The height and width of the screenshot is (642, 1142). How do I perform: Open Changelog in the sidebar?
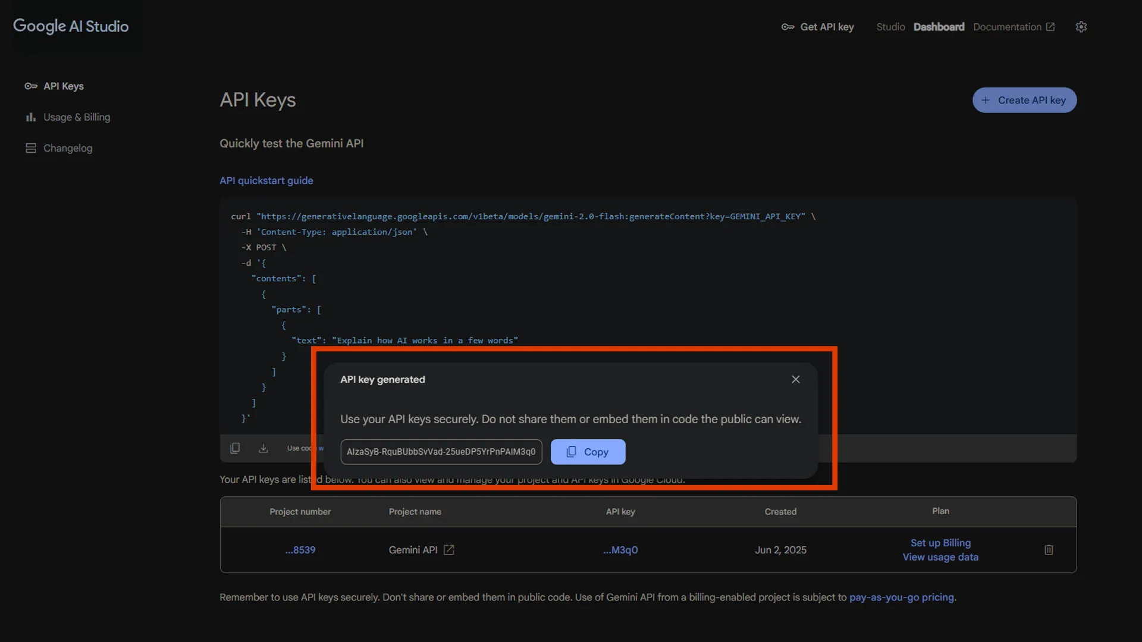pos(59,148)
